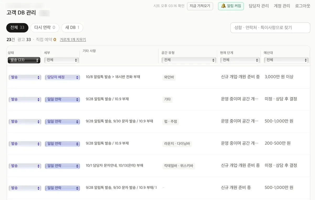Open the 세부 filter dropdown
Screen dimensions: 315x200
[x=61, y=60]
